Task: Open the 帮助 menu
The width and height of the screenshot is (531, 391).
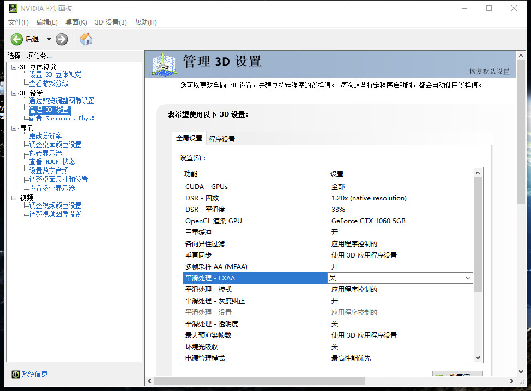Action: (146, 22)
